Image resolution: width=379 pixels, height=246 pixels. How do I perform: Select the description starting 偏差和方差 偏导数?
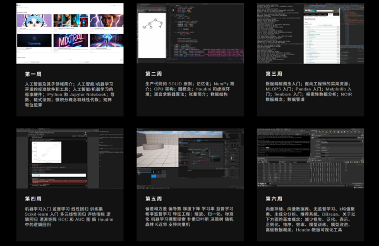pyautogui.click(x=189, y=216)
